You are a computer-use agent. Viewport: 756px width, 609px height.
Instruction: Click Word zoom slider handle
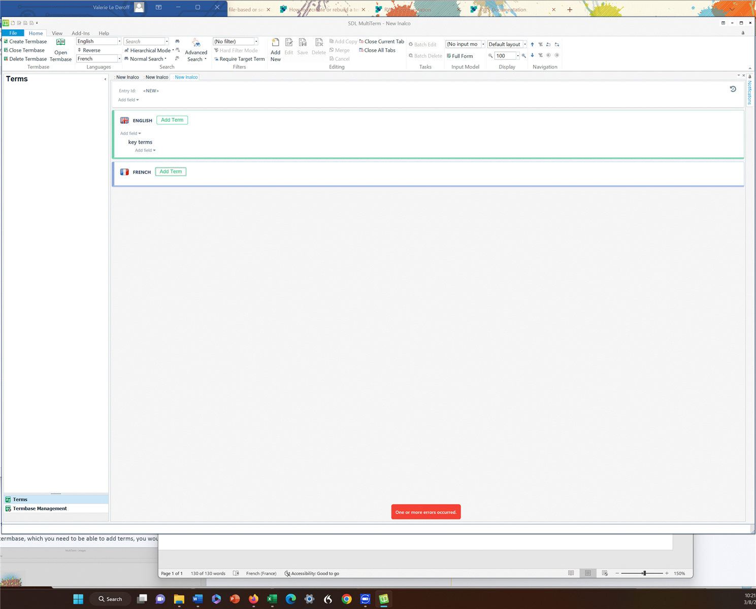[644, 573]
